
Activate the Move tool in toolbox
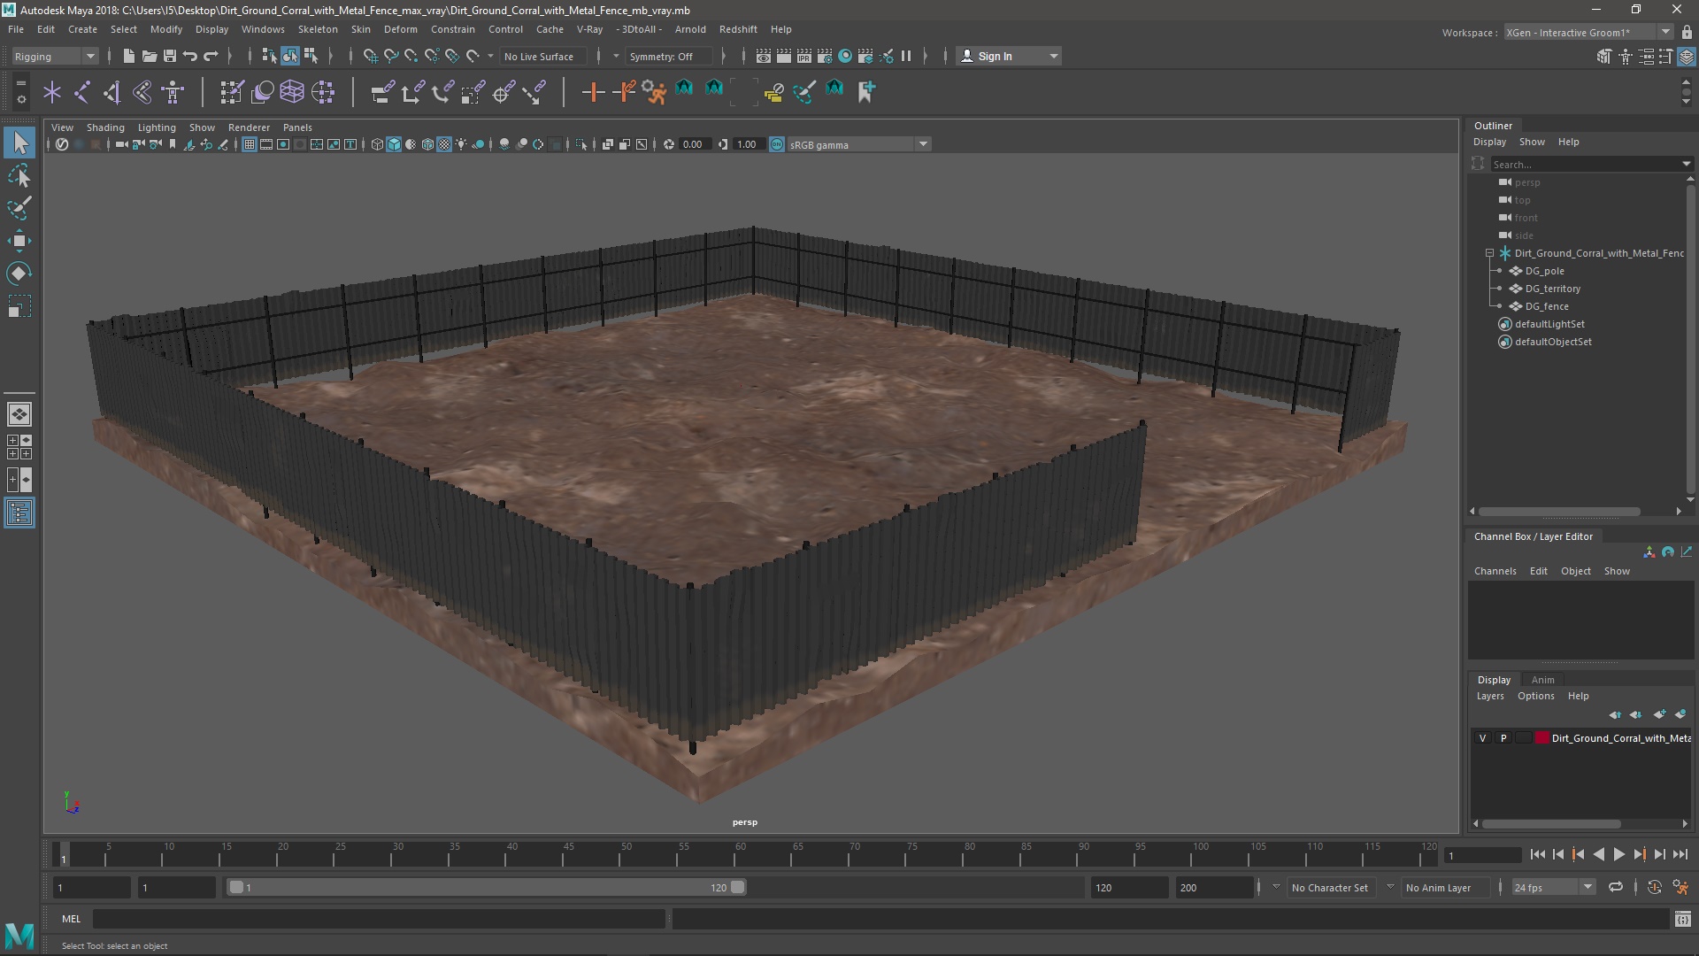point(19,241)
